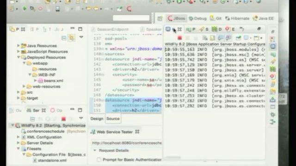
Task: Click Collapse All in Project Explorer
Action: click(64, 38)
